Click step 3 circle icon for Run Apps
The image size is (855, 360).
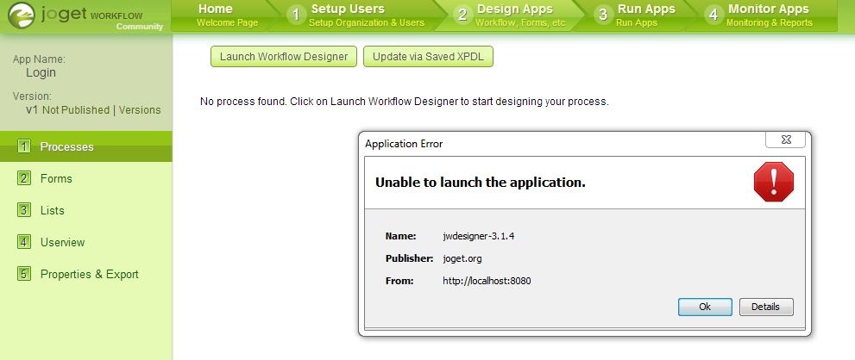coord(602,16)
